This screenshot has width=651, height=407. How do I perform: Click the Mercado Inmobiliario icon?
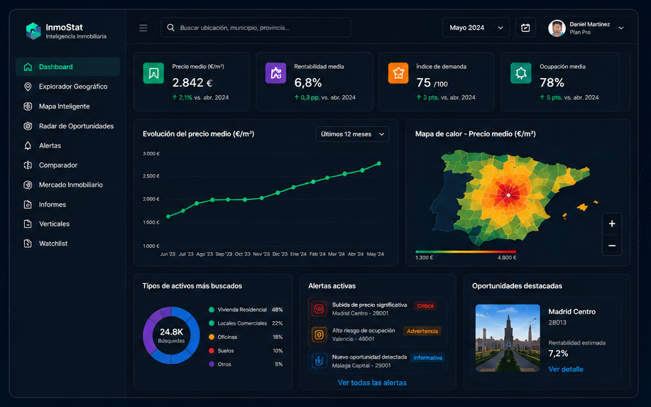[28, 185]
